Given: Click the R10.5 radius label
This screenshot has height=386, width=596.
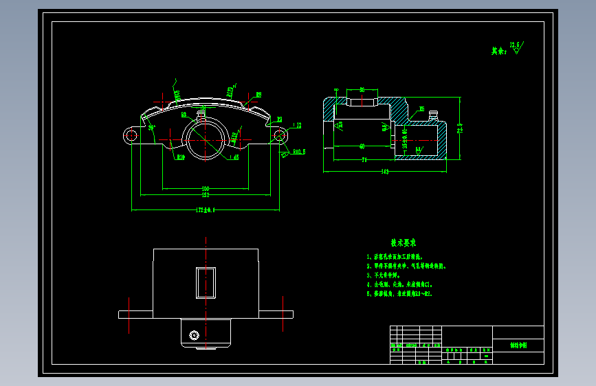Looking at the screenshot, I should [299, 152].
